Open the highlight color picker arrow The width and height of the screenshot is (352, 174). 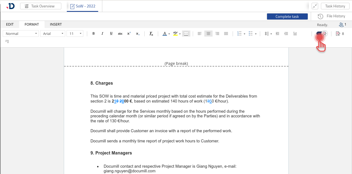pyautogui.click(x=180, y=34)
